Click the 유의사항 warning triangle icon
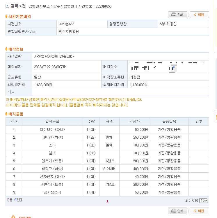The image size is (217, 218). (x=13, y=217)
